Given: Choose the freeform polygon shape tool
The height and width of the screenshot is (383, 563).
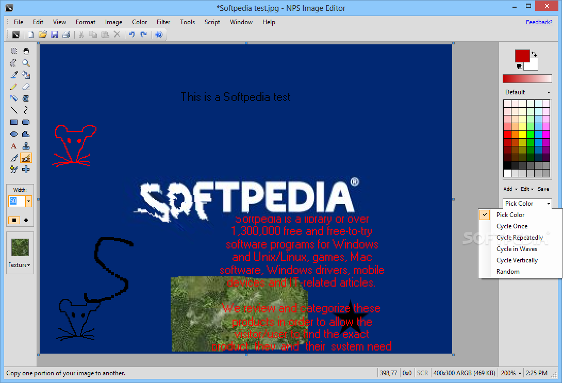Looking at the screenshot, I should [x=26, y=134].
